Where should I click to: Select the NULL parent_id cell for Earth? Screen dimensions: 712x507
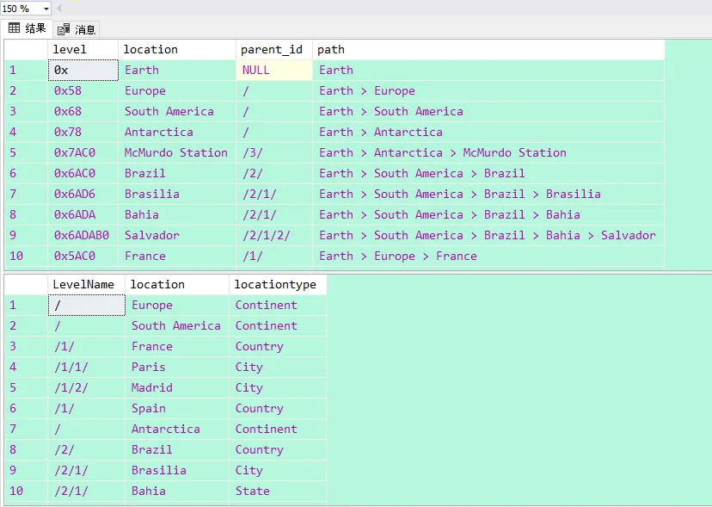coord(273,70)
